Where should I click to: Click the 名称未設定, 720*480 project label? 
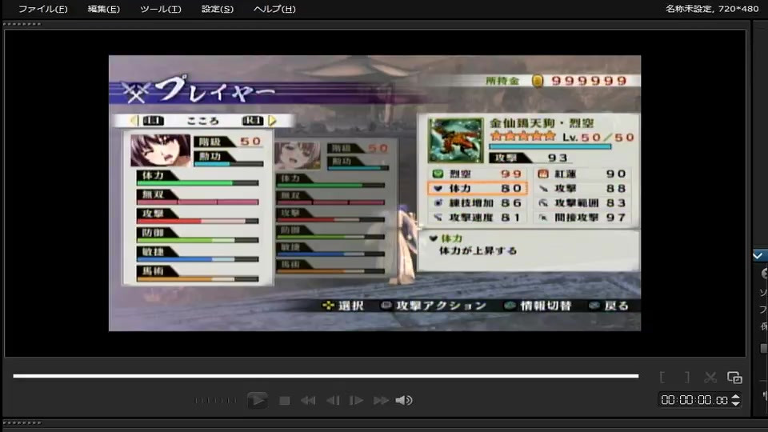click(x=712, y=8)
